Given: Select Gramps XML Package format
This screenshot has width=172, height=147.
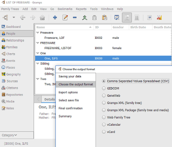Looking at the screenshot, I should coord(135,110).
